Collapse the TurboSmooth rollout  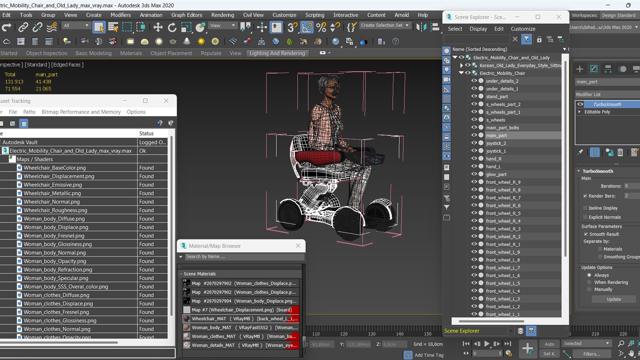coord(579,171)
